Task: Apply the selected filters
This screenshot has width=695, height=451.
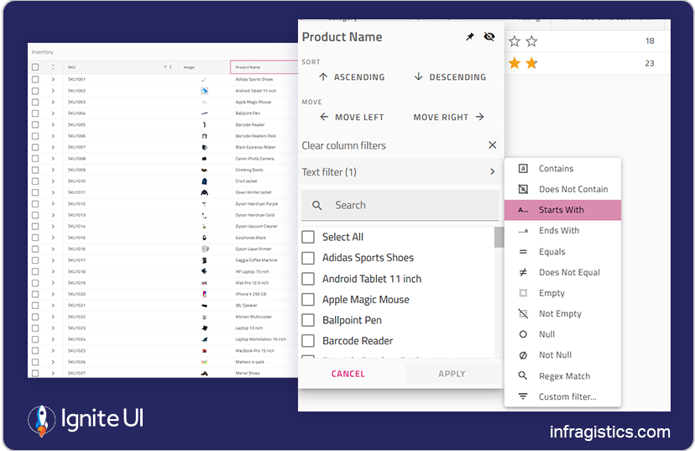Action: pyautogui.click(x=452, y=374)
